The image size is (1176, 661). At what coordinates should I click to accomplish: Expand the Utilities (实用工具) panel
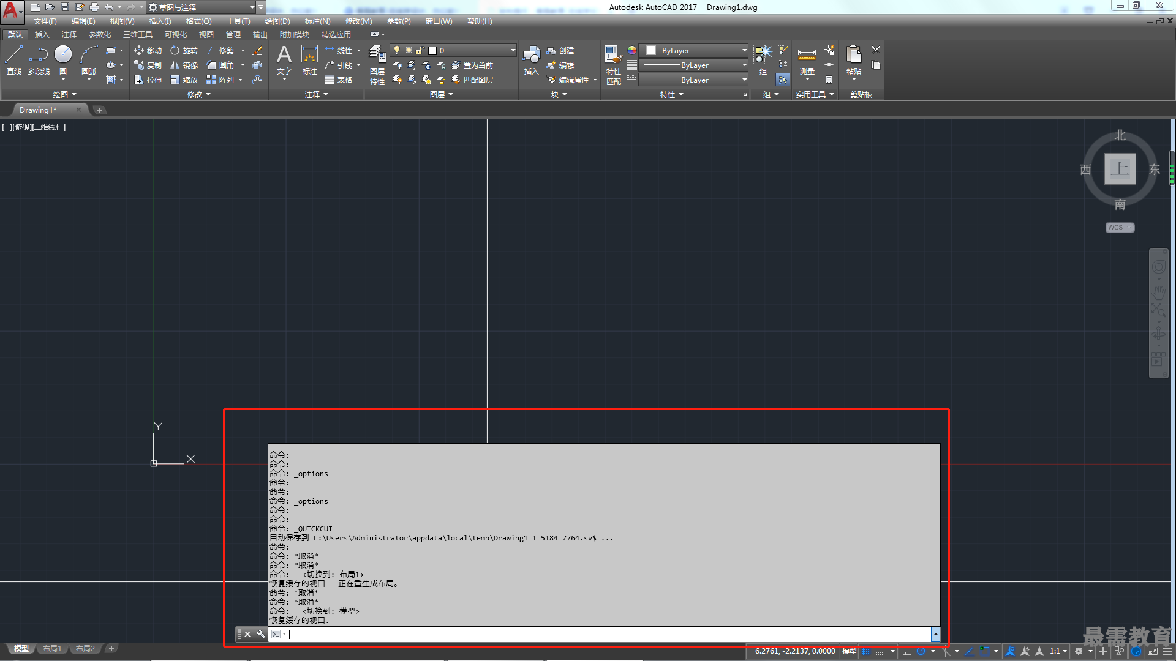815,94
